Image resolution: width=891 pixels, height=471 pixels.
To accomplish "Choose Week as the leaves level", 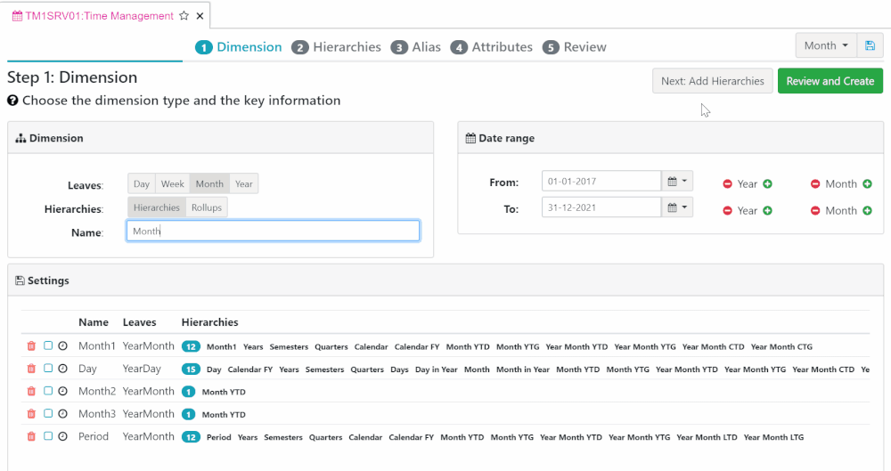I will [173, 184].
